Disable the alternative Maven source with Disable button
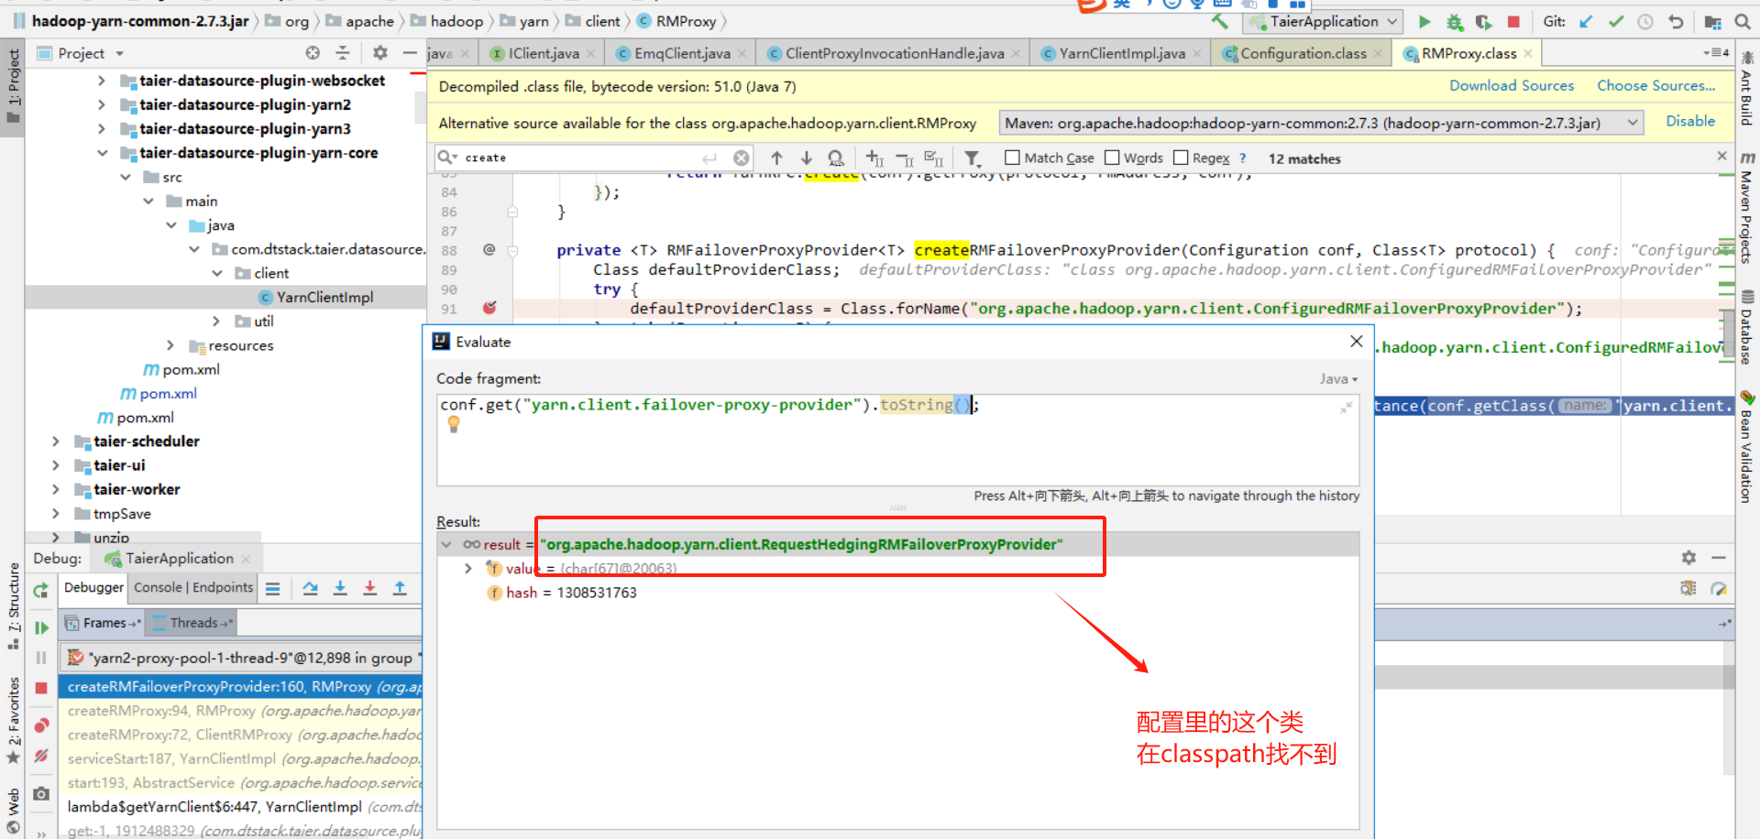This screenshot has width=1760, height=839. (x=1689, y=120)
